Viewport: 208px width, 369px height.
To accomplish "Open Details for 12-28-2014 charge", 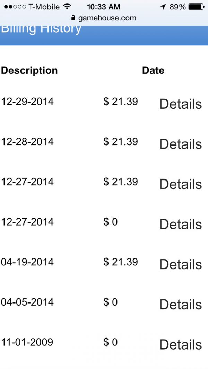I will [180, 144].
